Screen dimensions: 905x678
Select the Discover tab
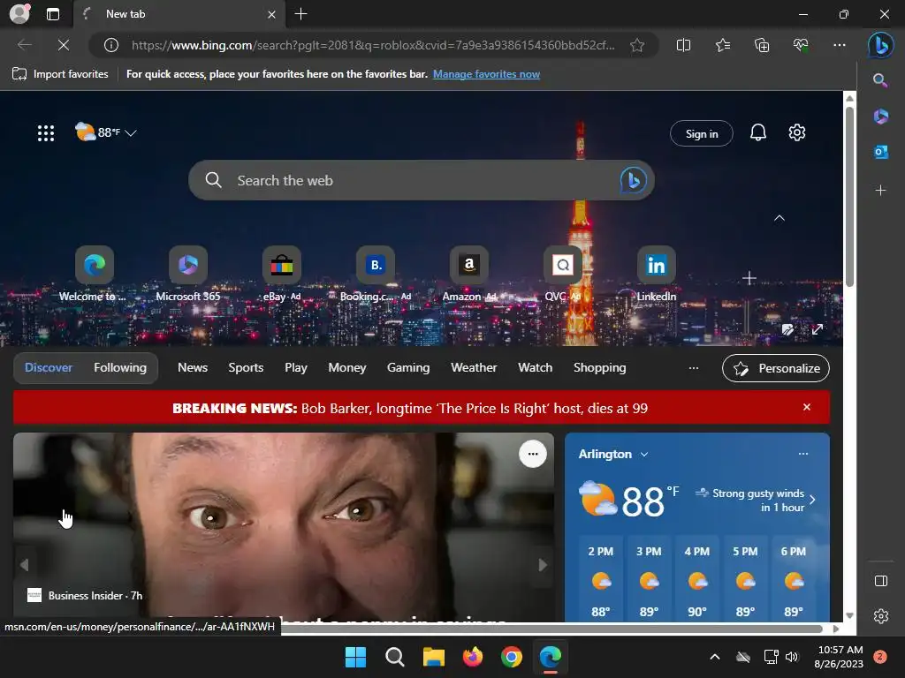click(x=49, y=368)
